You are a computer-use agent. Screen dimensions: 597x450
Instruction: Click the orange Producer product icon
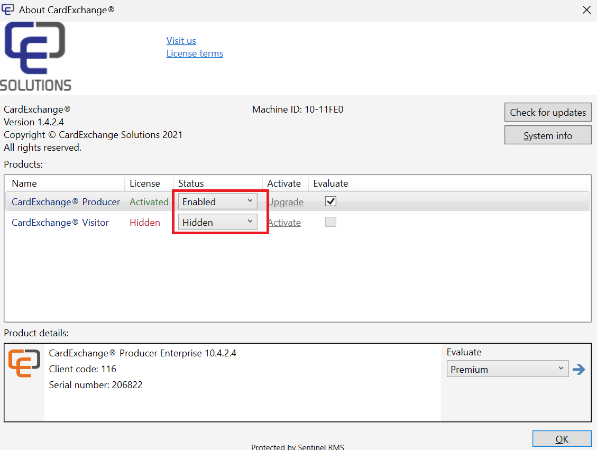pos(24,363)
